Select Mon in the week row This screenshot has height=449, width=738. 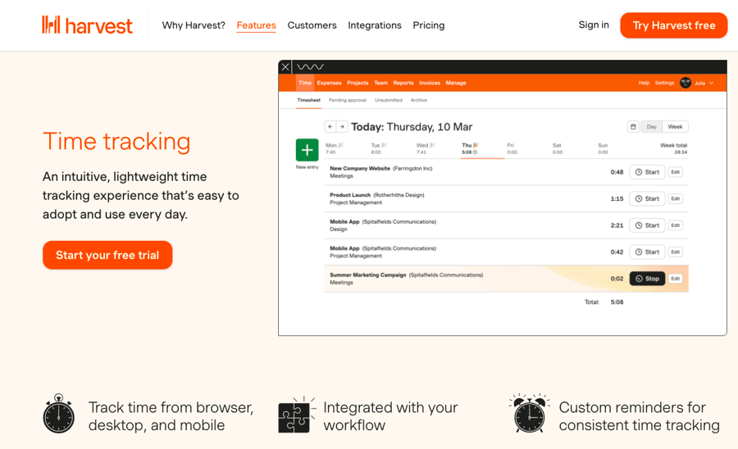(335, 148)
